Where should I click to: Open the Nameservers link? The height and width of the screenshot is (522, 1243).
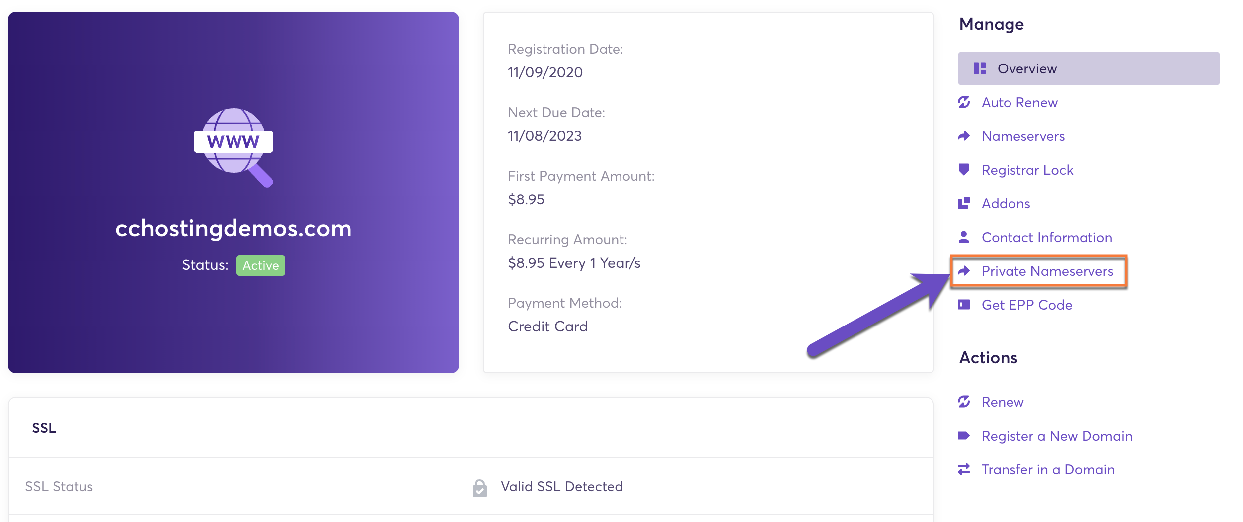coord(1023,136)
